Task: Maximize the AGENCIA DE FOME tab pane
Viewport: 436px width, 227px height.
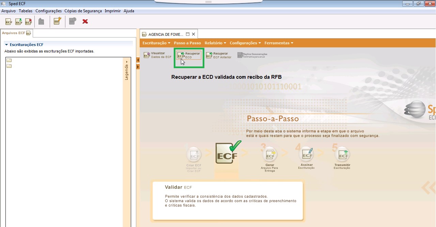Action: (x=188, y=34)
